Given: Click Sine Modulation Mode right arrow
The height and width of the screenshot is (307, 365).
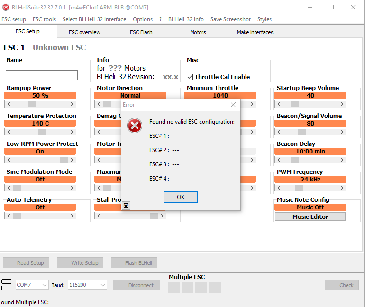Looking at the screenshot, I should [x=72, y=188].
